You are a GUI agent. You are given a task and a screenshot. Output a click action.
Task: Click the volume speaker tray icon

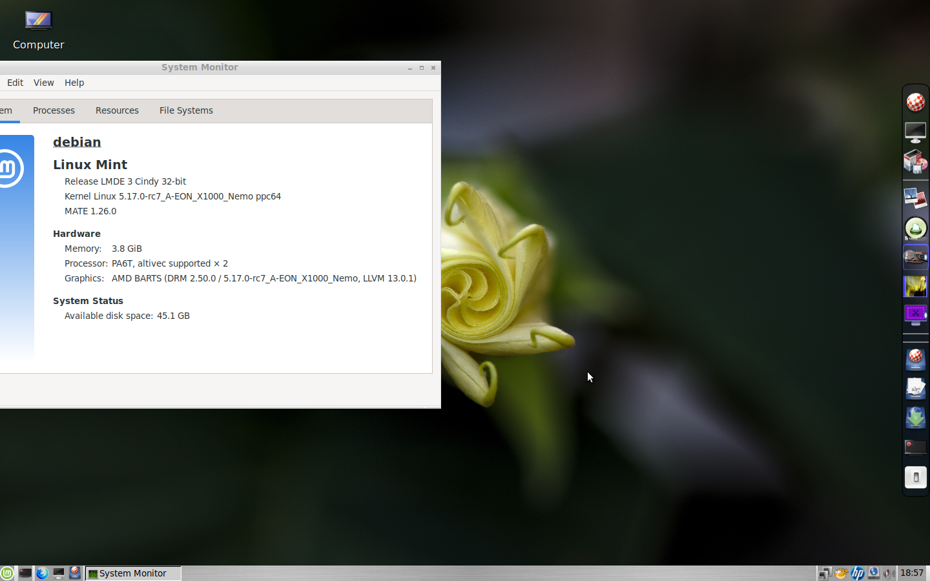click(x=889, y=573)
